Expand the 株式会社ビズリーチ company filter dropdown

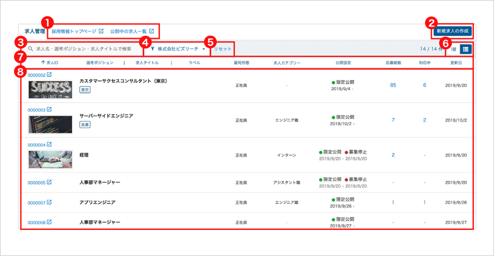178,49
